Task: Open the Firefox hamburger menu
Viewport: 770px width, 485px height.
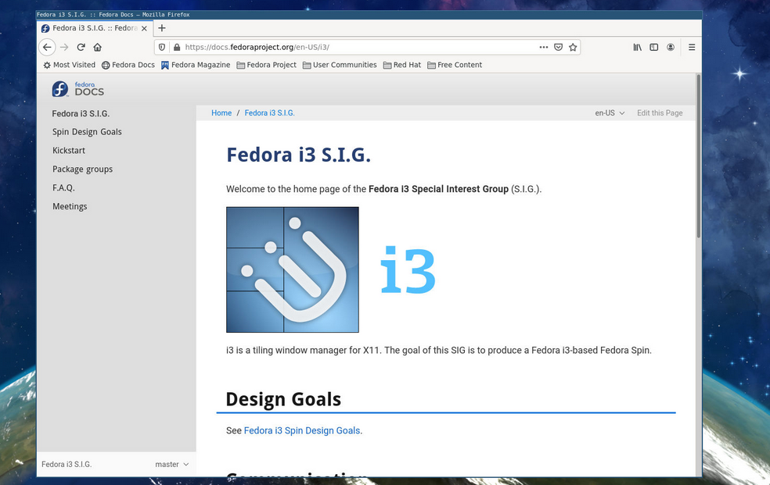Action: click(x=692, y=47)
